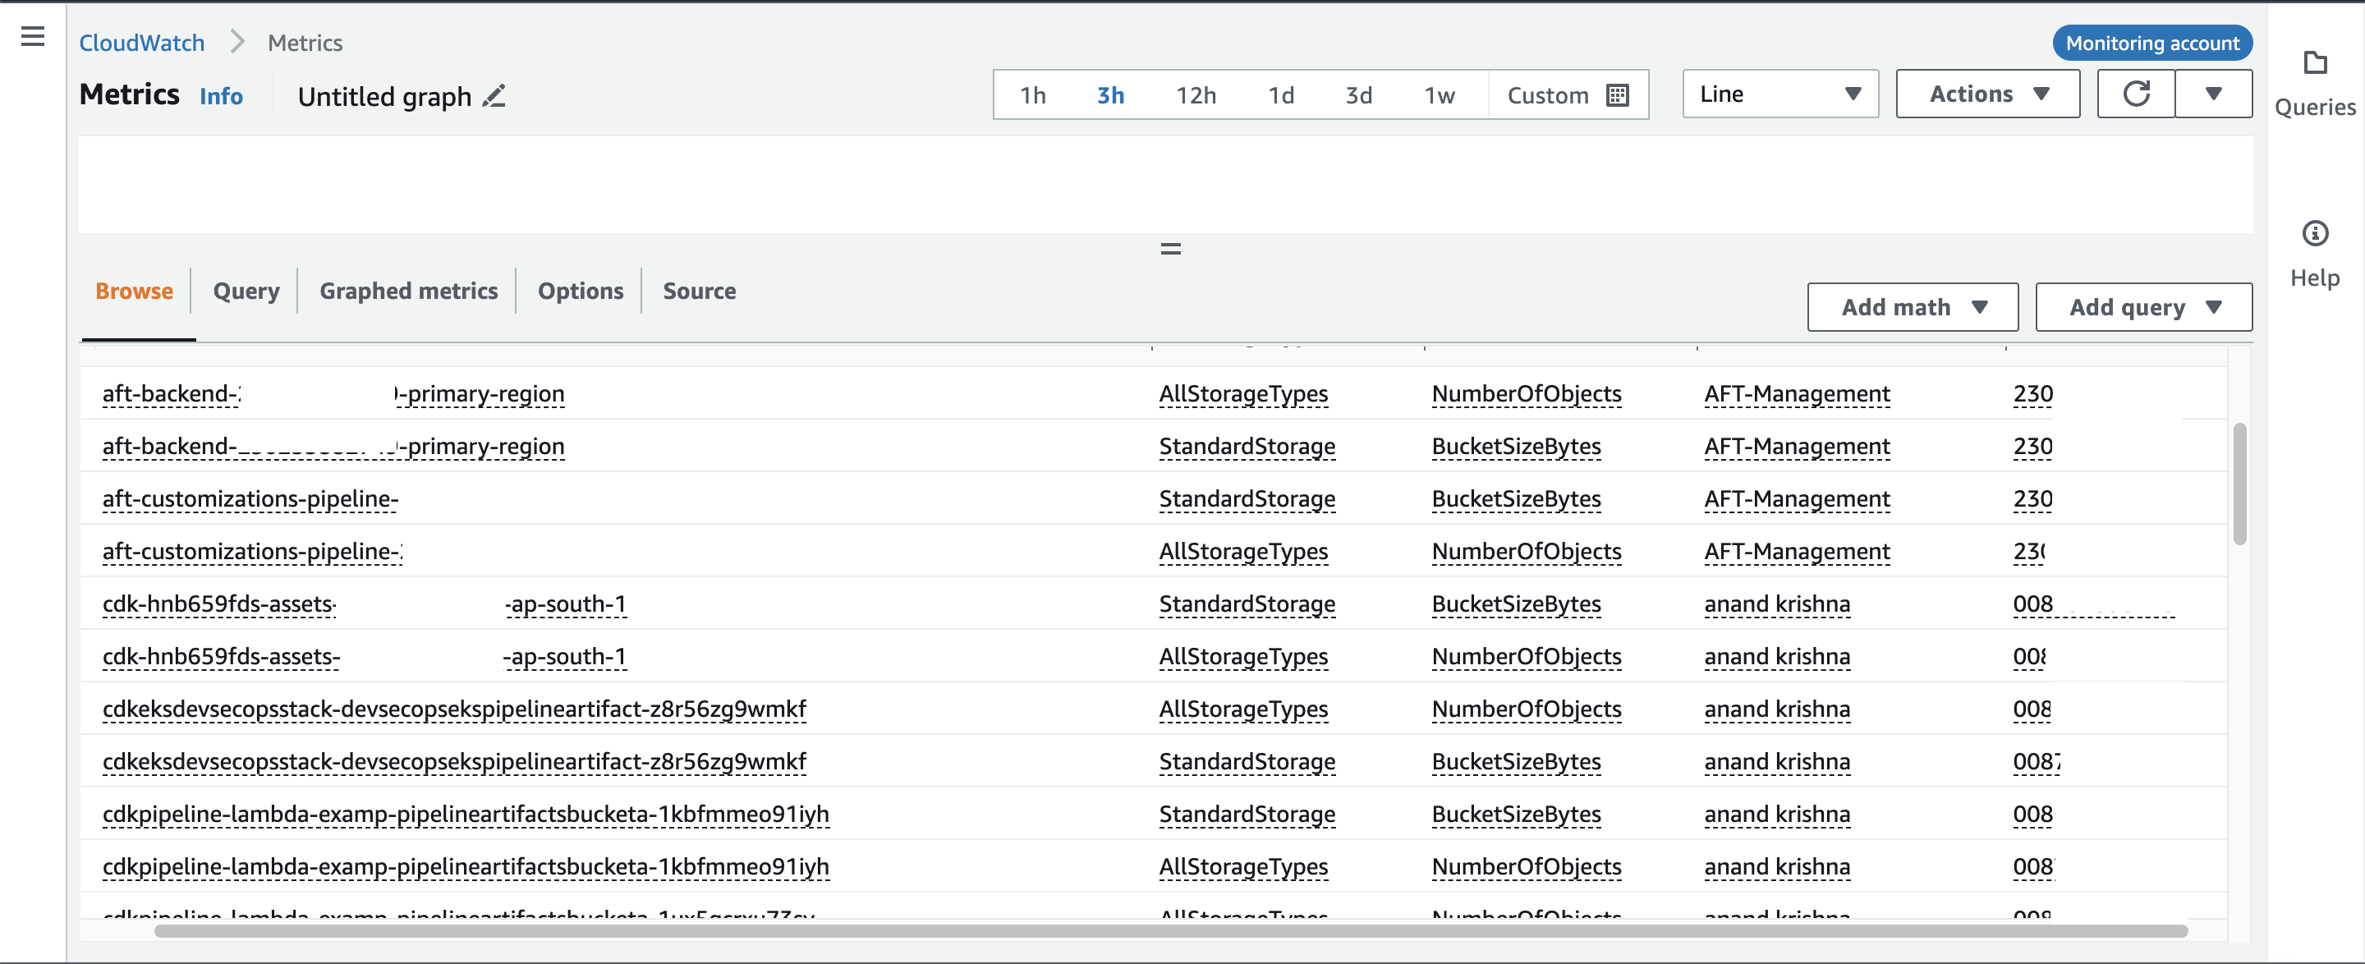This screenshot has height=964, width=2365.
Task: Click AFT-Management in first aft-backend row
Action: pos(1797,393)
